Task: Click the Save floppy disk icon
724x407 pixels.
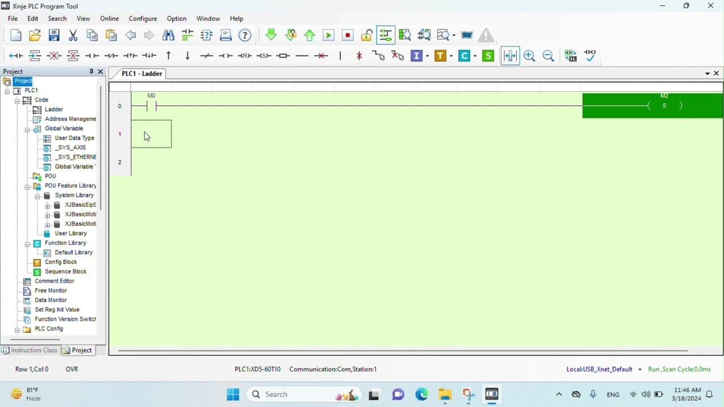Action: pyautogui.click(x=54, y=35)
